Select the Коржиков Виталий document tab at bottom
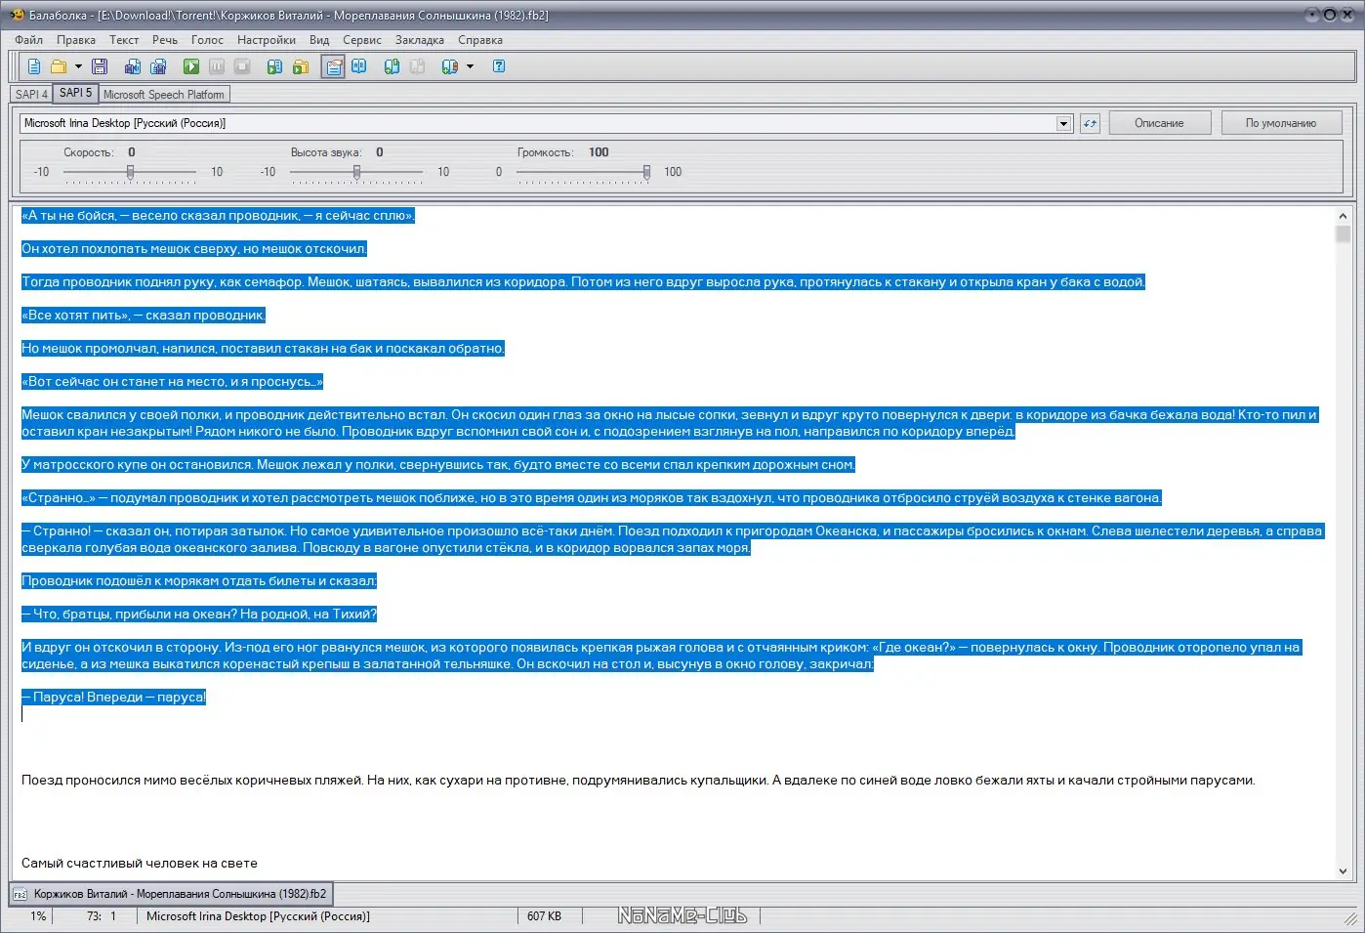Viewport: 1365px width, 933px height. (171, 894)
